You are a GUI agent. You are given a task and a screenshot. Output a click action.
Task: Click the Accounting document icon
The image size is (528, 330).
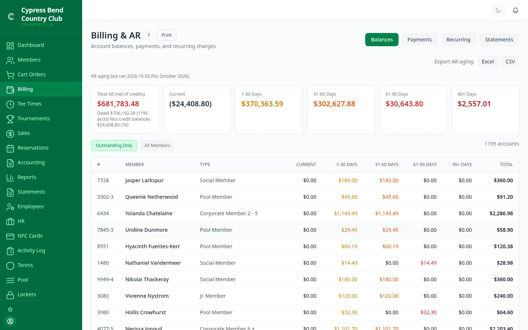pos(10,163)
